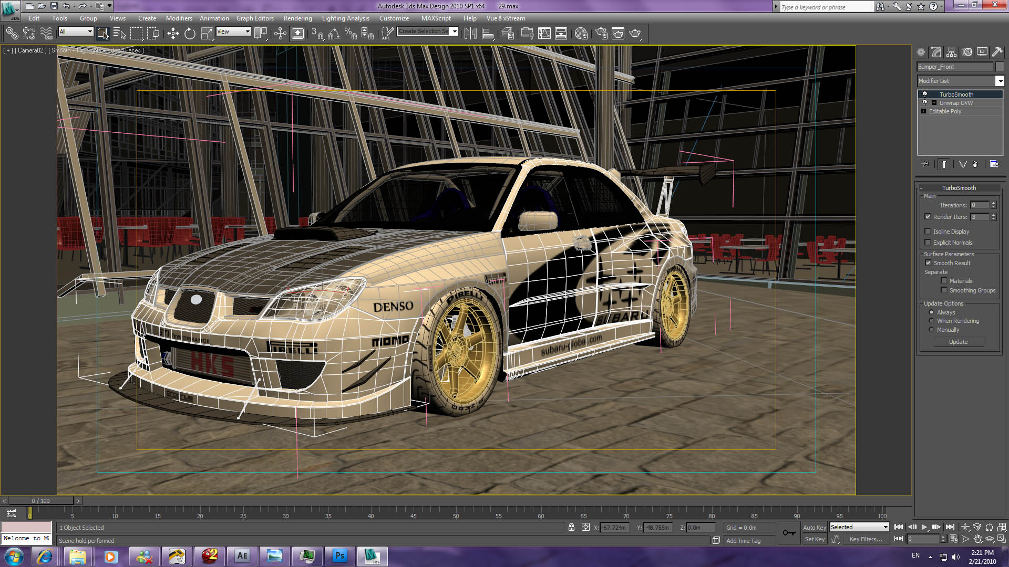Open Rendered Frame Window
Screen dimensions: 1009x567
pyautogui.click(x=618, y=34)
